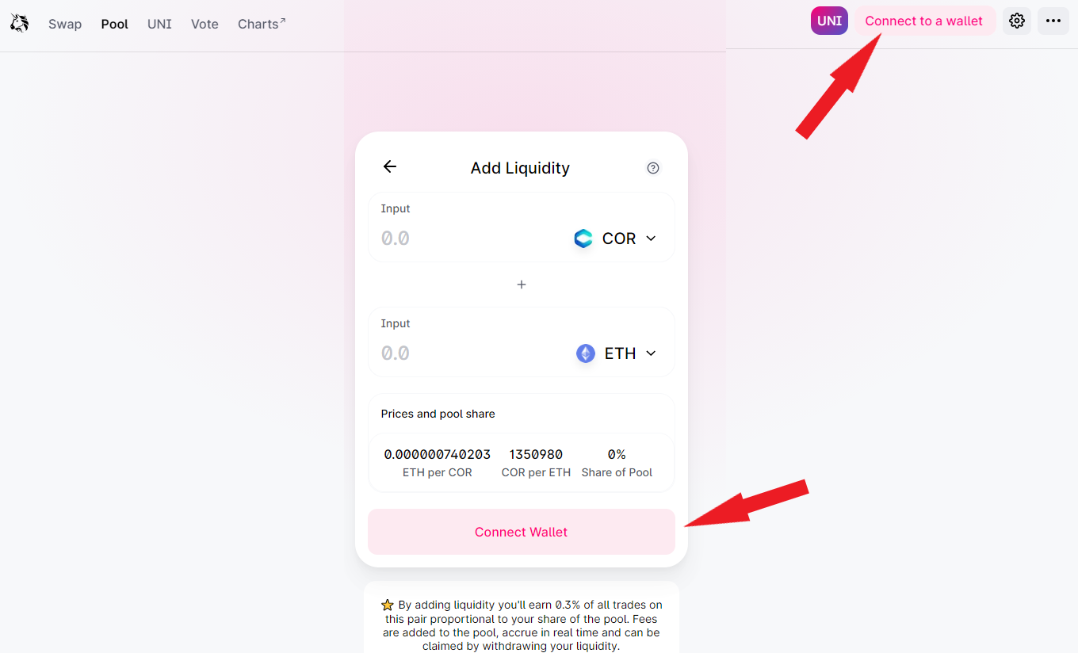Open Charts in a new page

[261, 24]
